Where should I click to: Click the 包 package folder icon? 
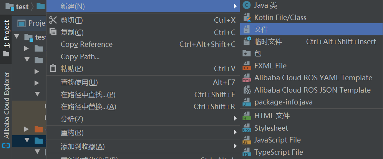pyautogui.click(x=247, y=53)
